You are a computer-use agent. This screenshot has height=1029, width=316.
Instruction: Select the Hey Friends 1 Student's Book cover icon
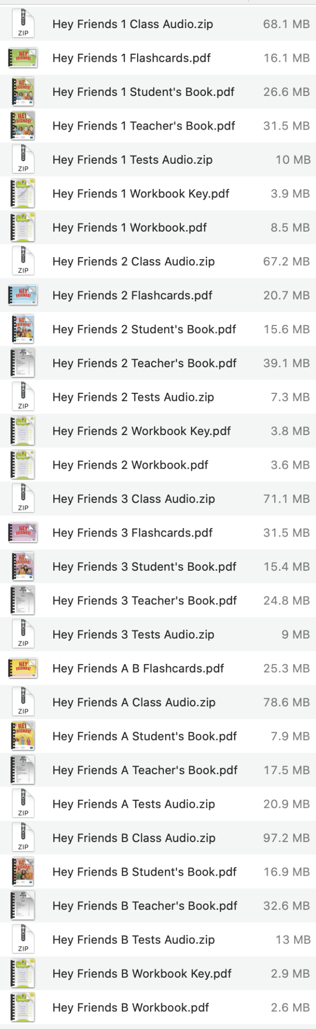23,91
